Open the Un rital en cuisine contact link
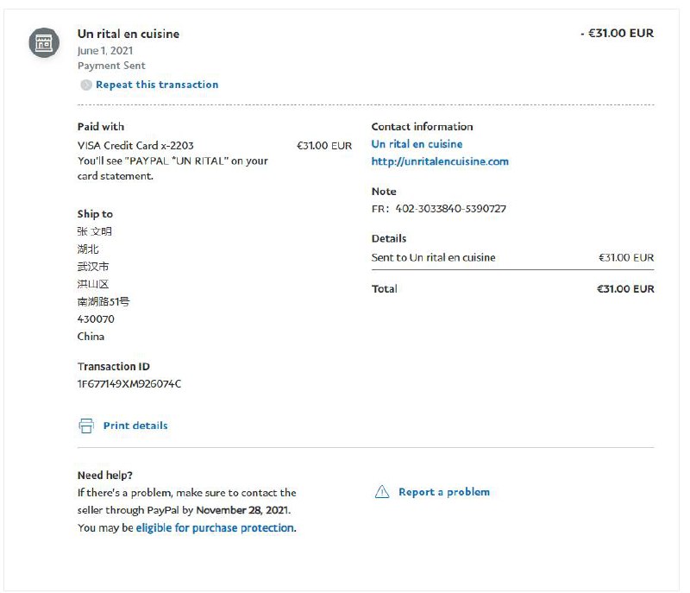 tap(417, 144)
